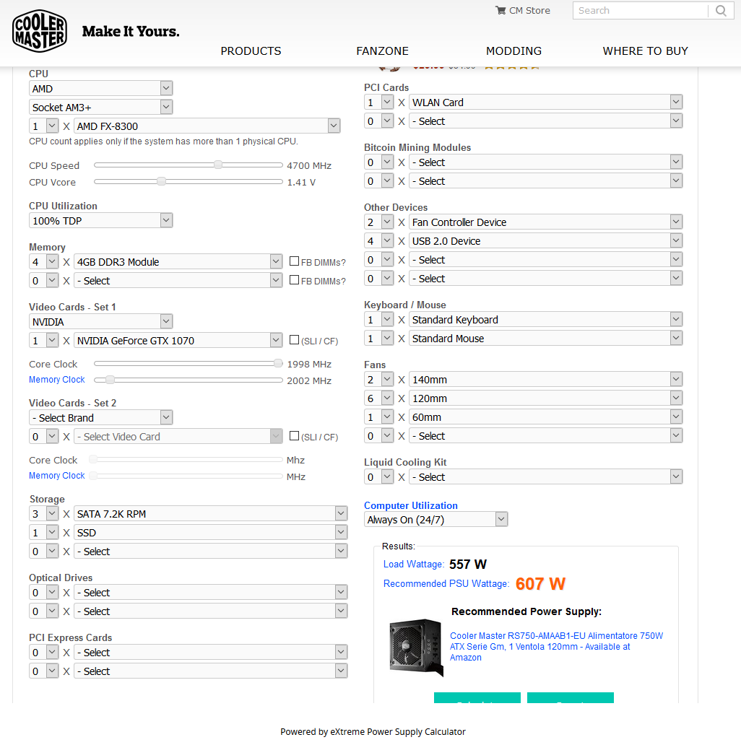This screenshot has width=741, height=745.
Task: Click the Load Wattage link
Action: click(414, 564)
